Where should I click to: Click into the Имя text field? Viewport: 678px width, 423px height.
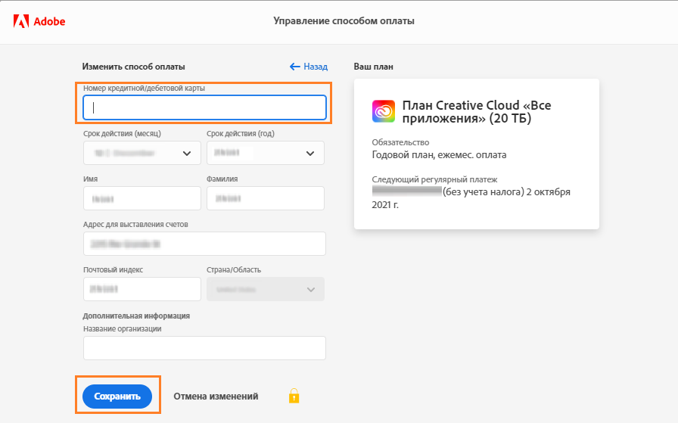pos(142,198)
